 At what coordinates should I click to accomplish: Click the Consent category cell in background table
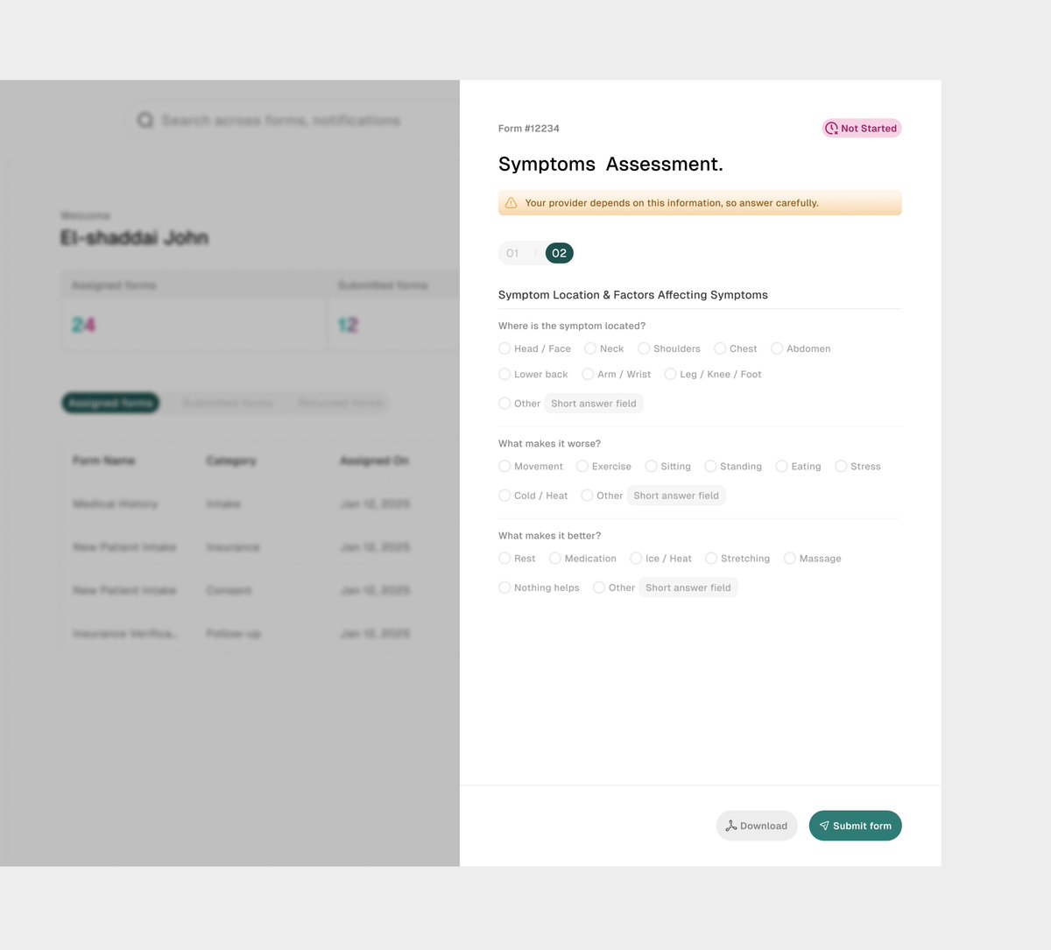click(x=229, y=590)
